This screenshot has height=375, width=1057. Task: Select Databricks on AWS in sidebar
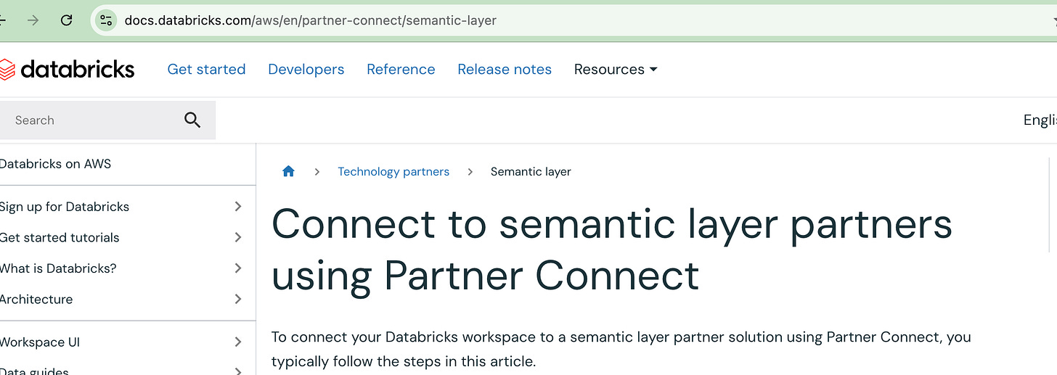tap(56, 163)
